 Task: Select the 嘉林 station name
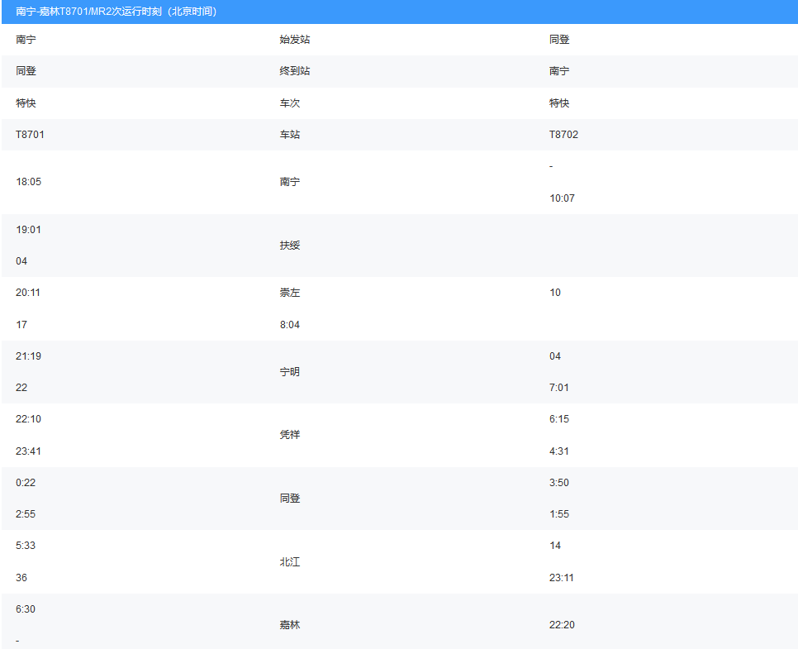[x=290, y=624]
